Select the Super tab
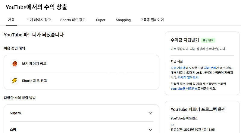 (101, 20)
